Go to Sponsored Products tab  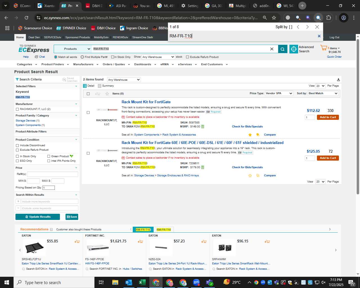pos(77,37)
